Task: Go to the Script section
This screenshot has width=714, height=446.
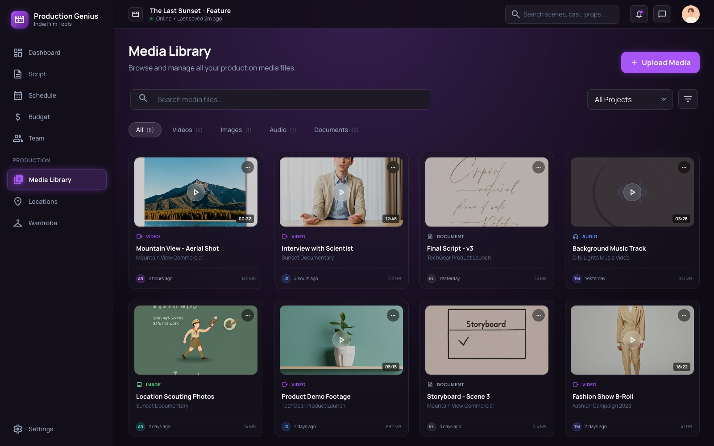Action: coord(57,74)
